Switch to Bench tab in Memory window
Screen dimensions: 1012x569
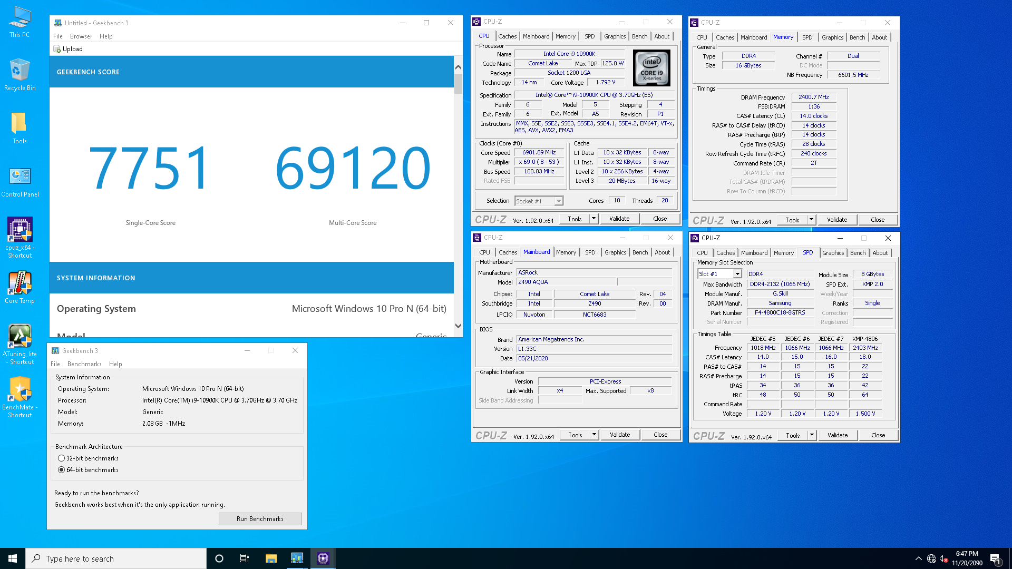coord(858,37)
